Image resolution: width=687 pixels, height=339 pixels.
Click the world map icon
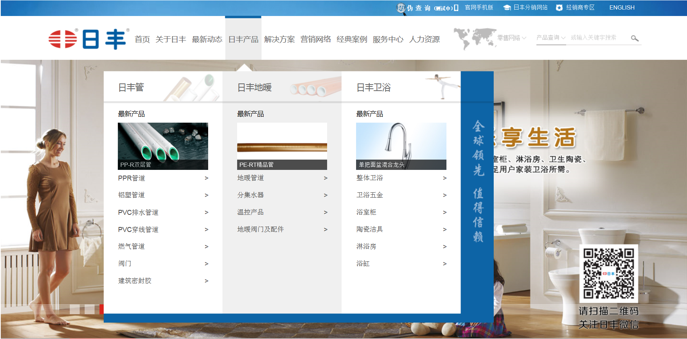click(x=474, y=38)
